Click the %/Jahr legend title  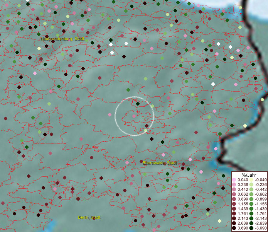(x=249, y=175)
